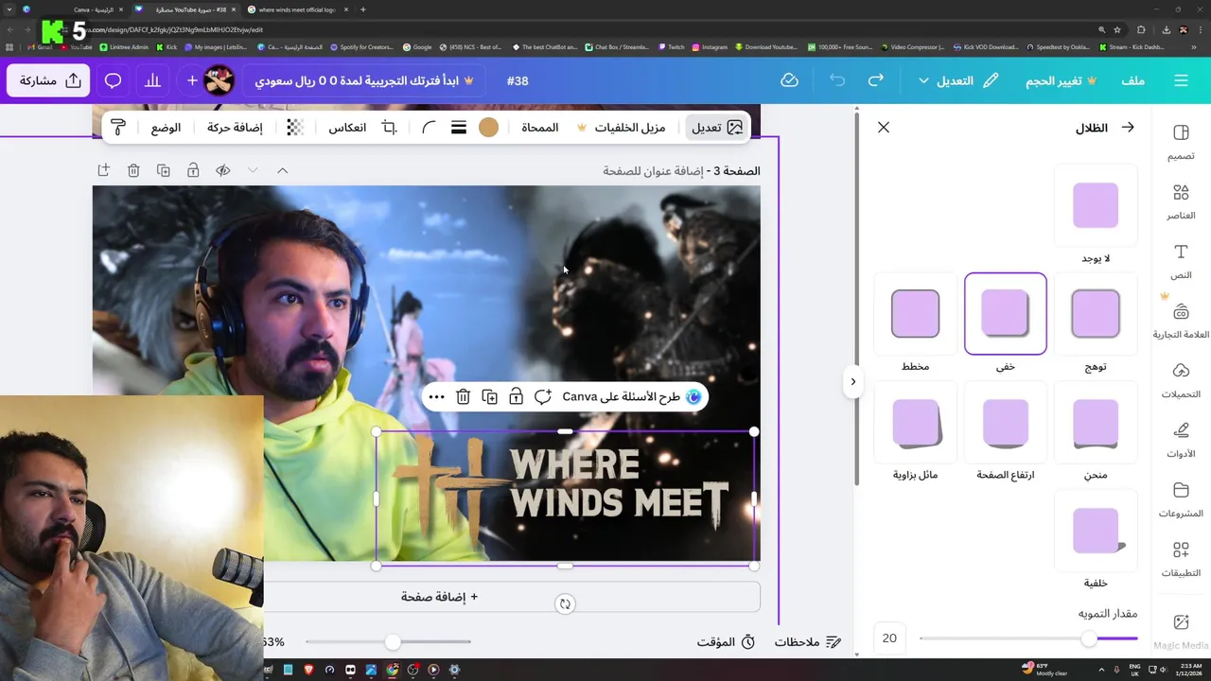Screen dimensions: 1211x681
Task: Select the crop tool icon
Action: click(x=389, y=128)
